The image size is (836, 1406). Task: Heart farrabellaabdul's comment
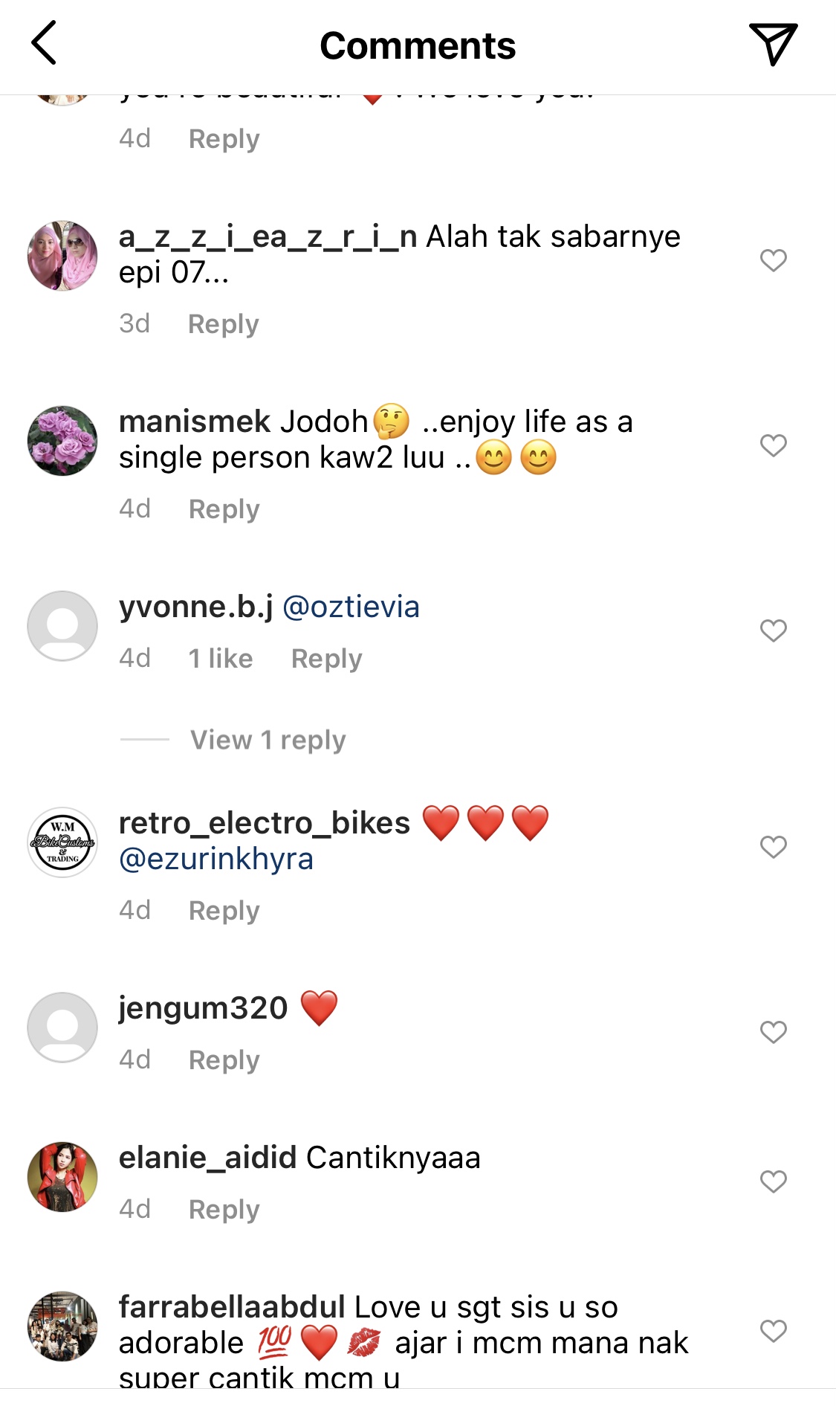[773, 1331]
